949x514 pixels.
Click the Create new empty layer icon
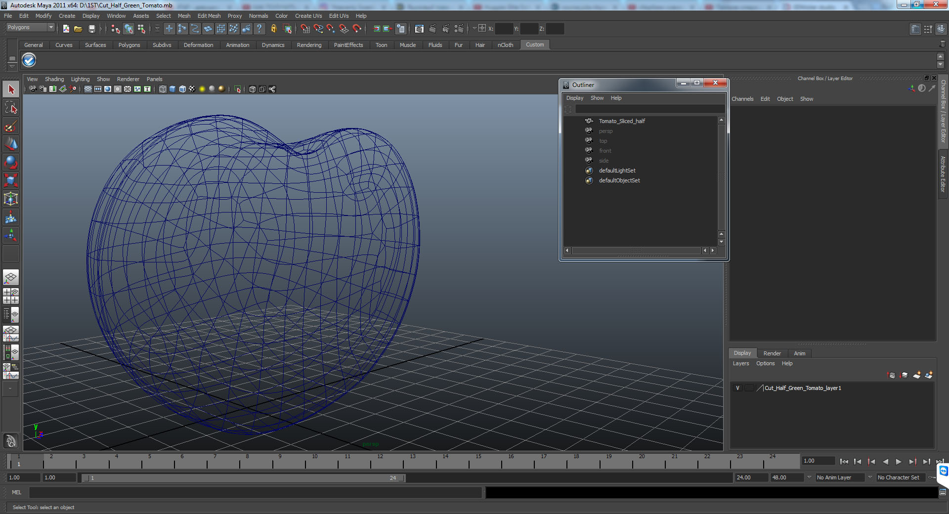click(916, 375)
